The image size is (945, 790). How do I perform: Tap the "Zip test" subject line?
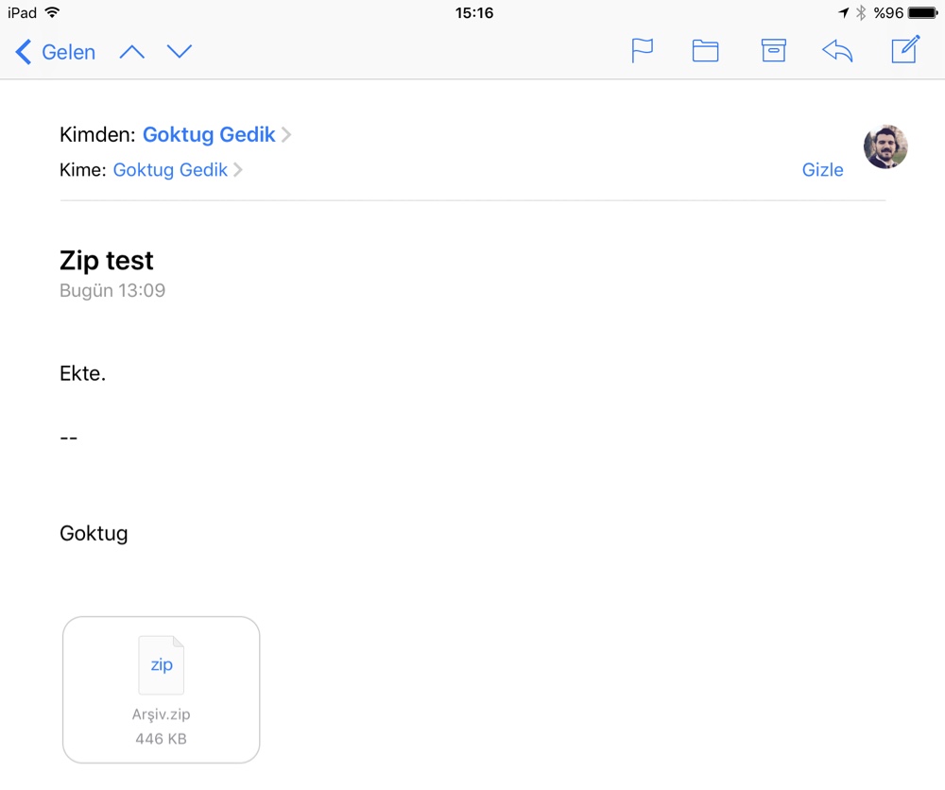pos(107,261)
